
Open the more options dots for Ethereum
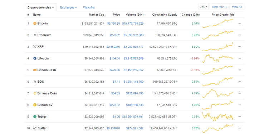coord(240,35)
